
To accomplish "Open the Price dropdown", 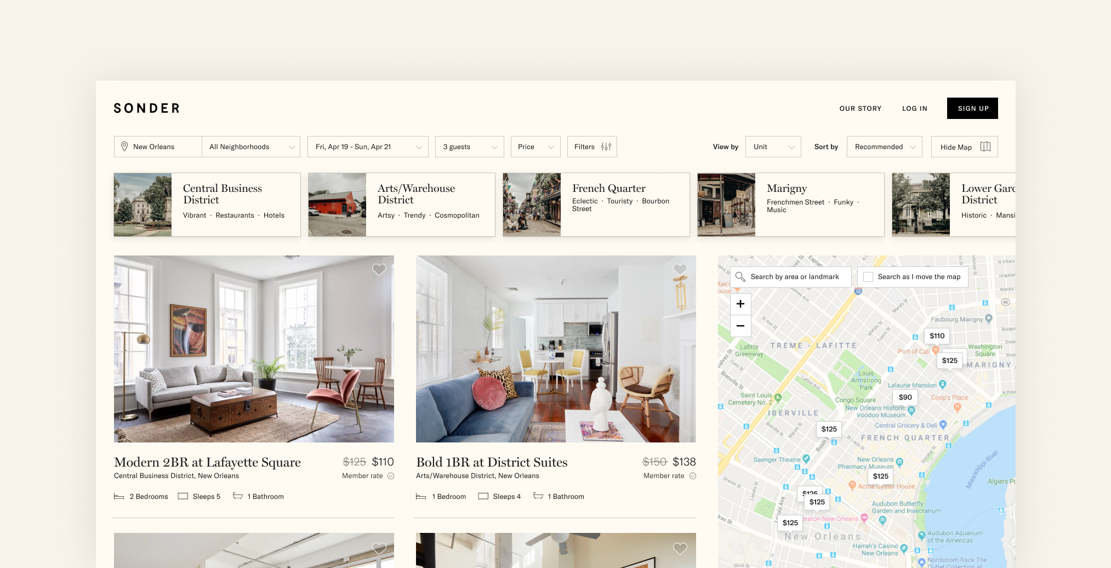I will click(x=535, y=146).
